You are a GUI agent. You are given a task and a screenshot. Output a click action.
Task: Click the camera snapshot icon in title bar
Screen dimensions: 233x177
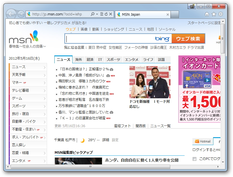pos(192,6)
